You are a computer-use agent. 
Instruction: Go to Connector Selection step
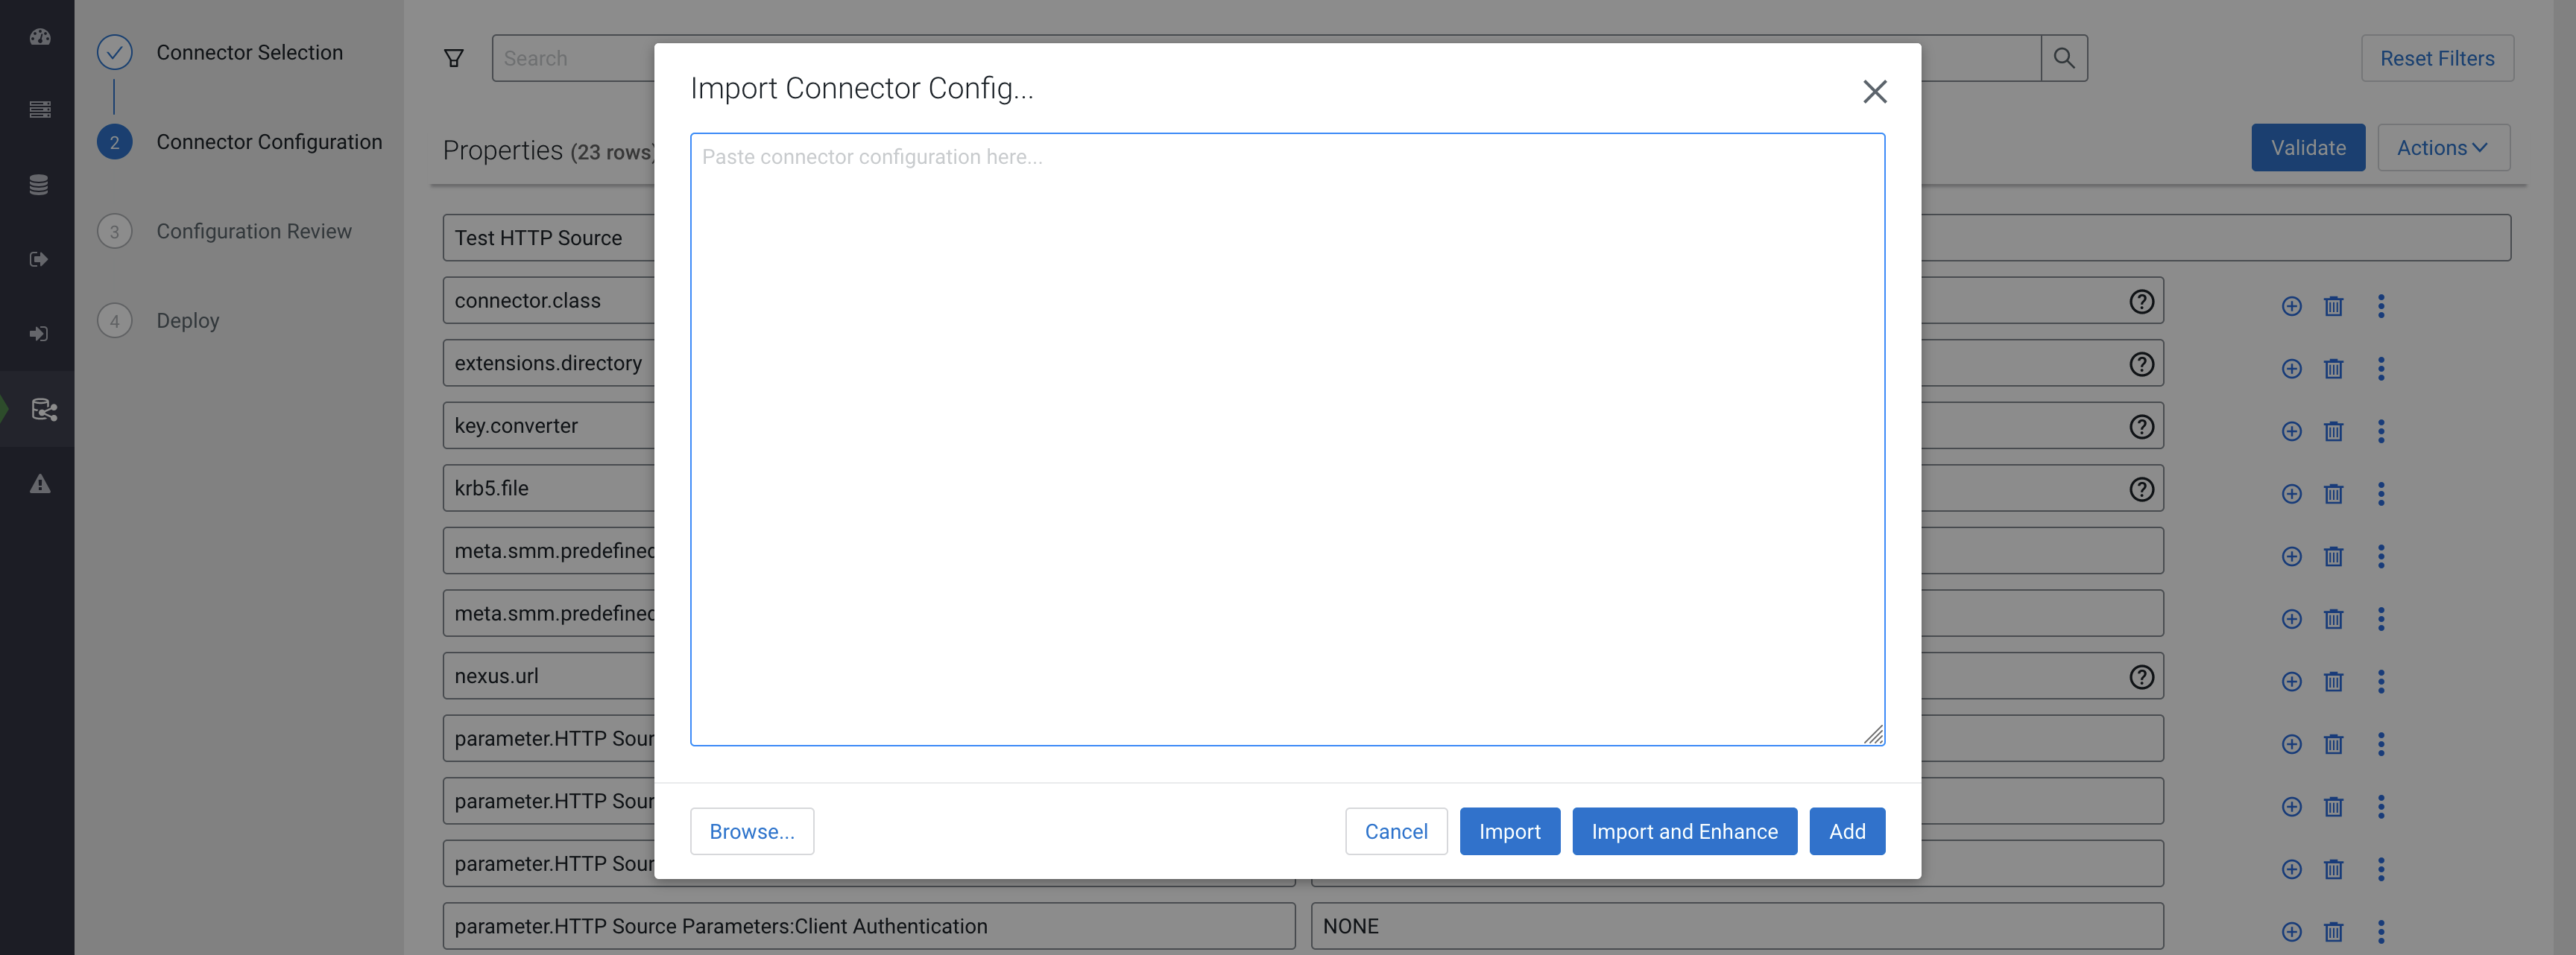click(x=249, y=53)
